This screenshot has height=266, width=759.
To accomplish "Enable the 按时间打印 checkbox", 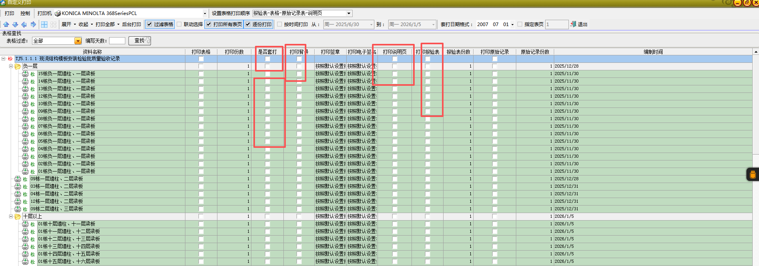I will point(279,25).
